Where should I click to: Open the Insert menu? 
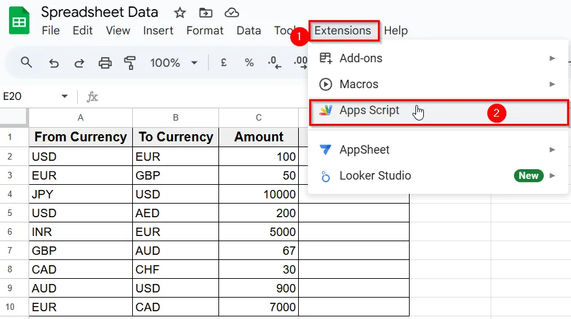point(158,30)
